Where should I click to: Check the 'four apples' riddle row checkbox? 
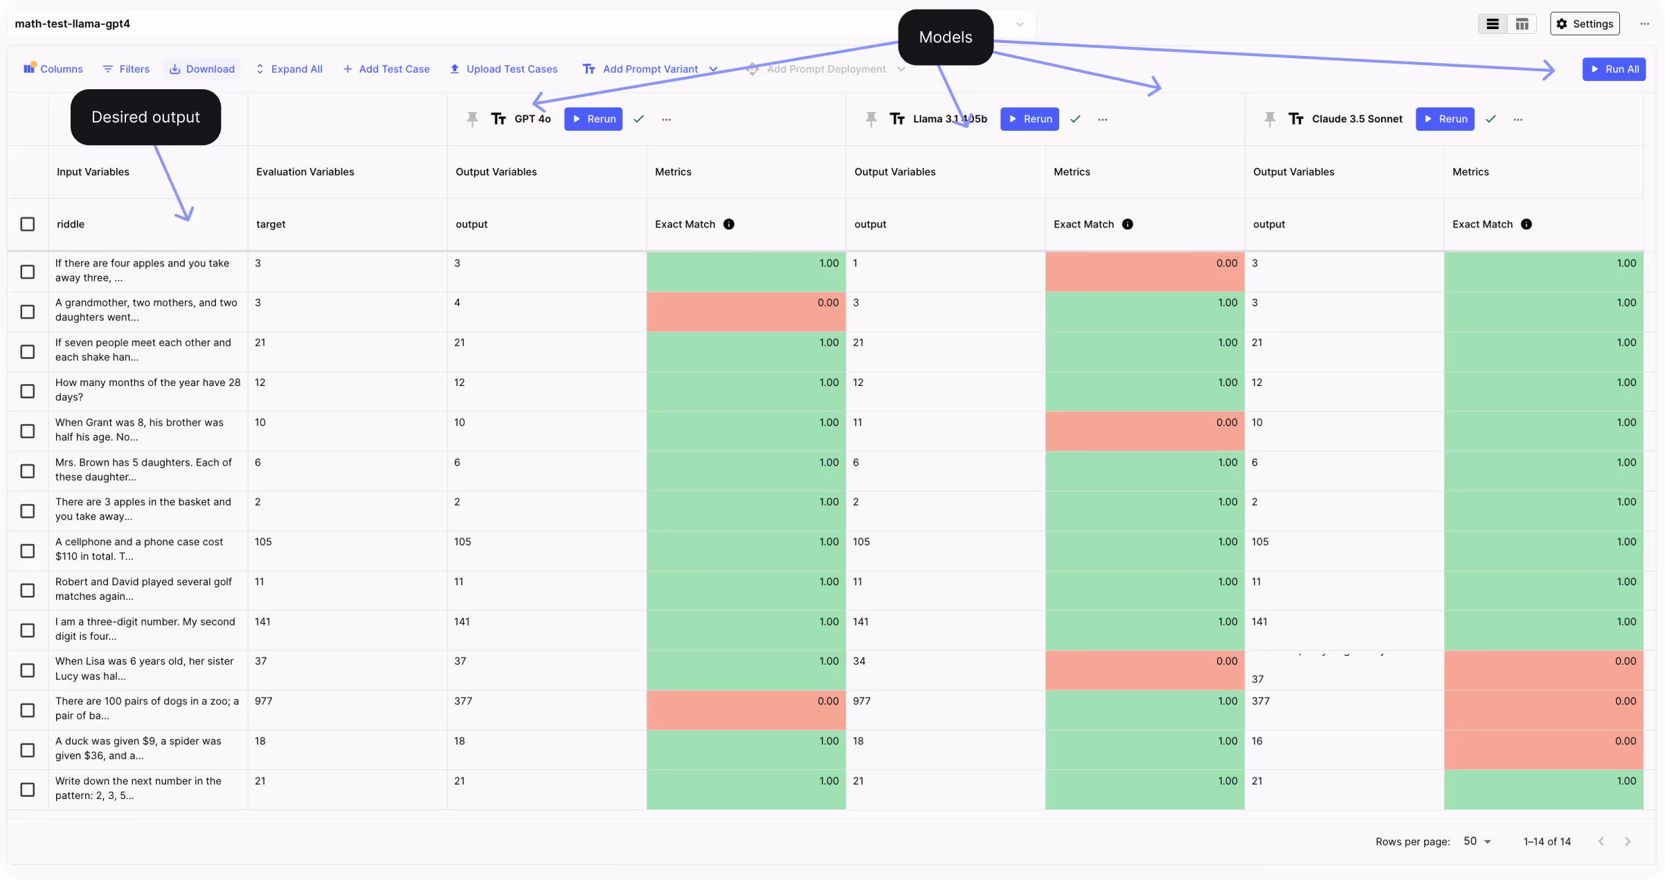[x=28, y=272]
